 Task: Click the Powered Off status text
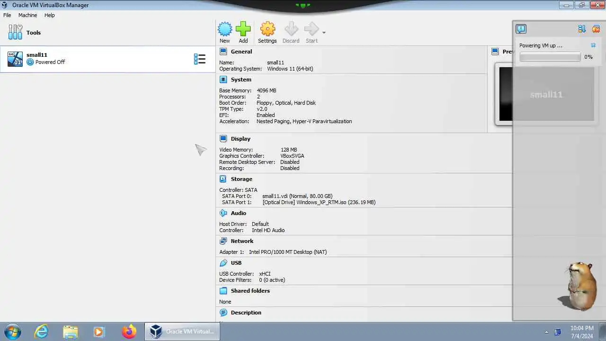(x=50, y=62)
